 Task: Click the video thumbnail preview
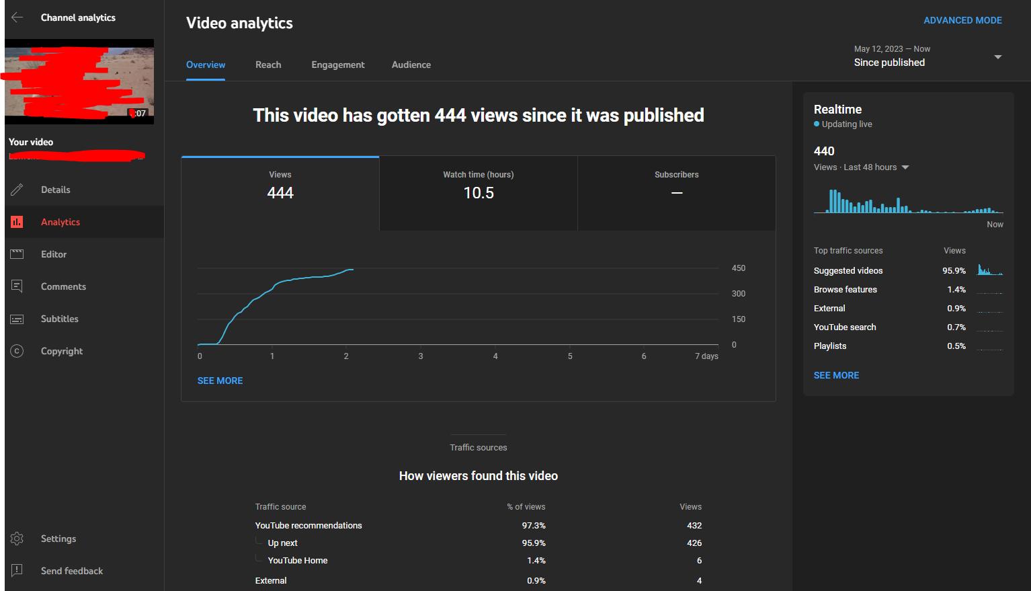coord(79,81)
